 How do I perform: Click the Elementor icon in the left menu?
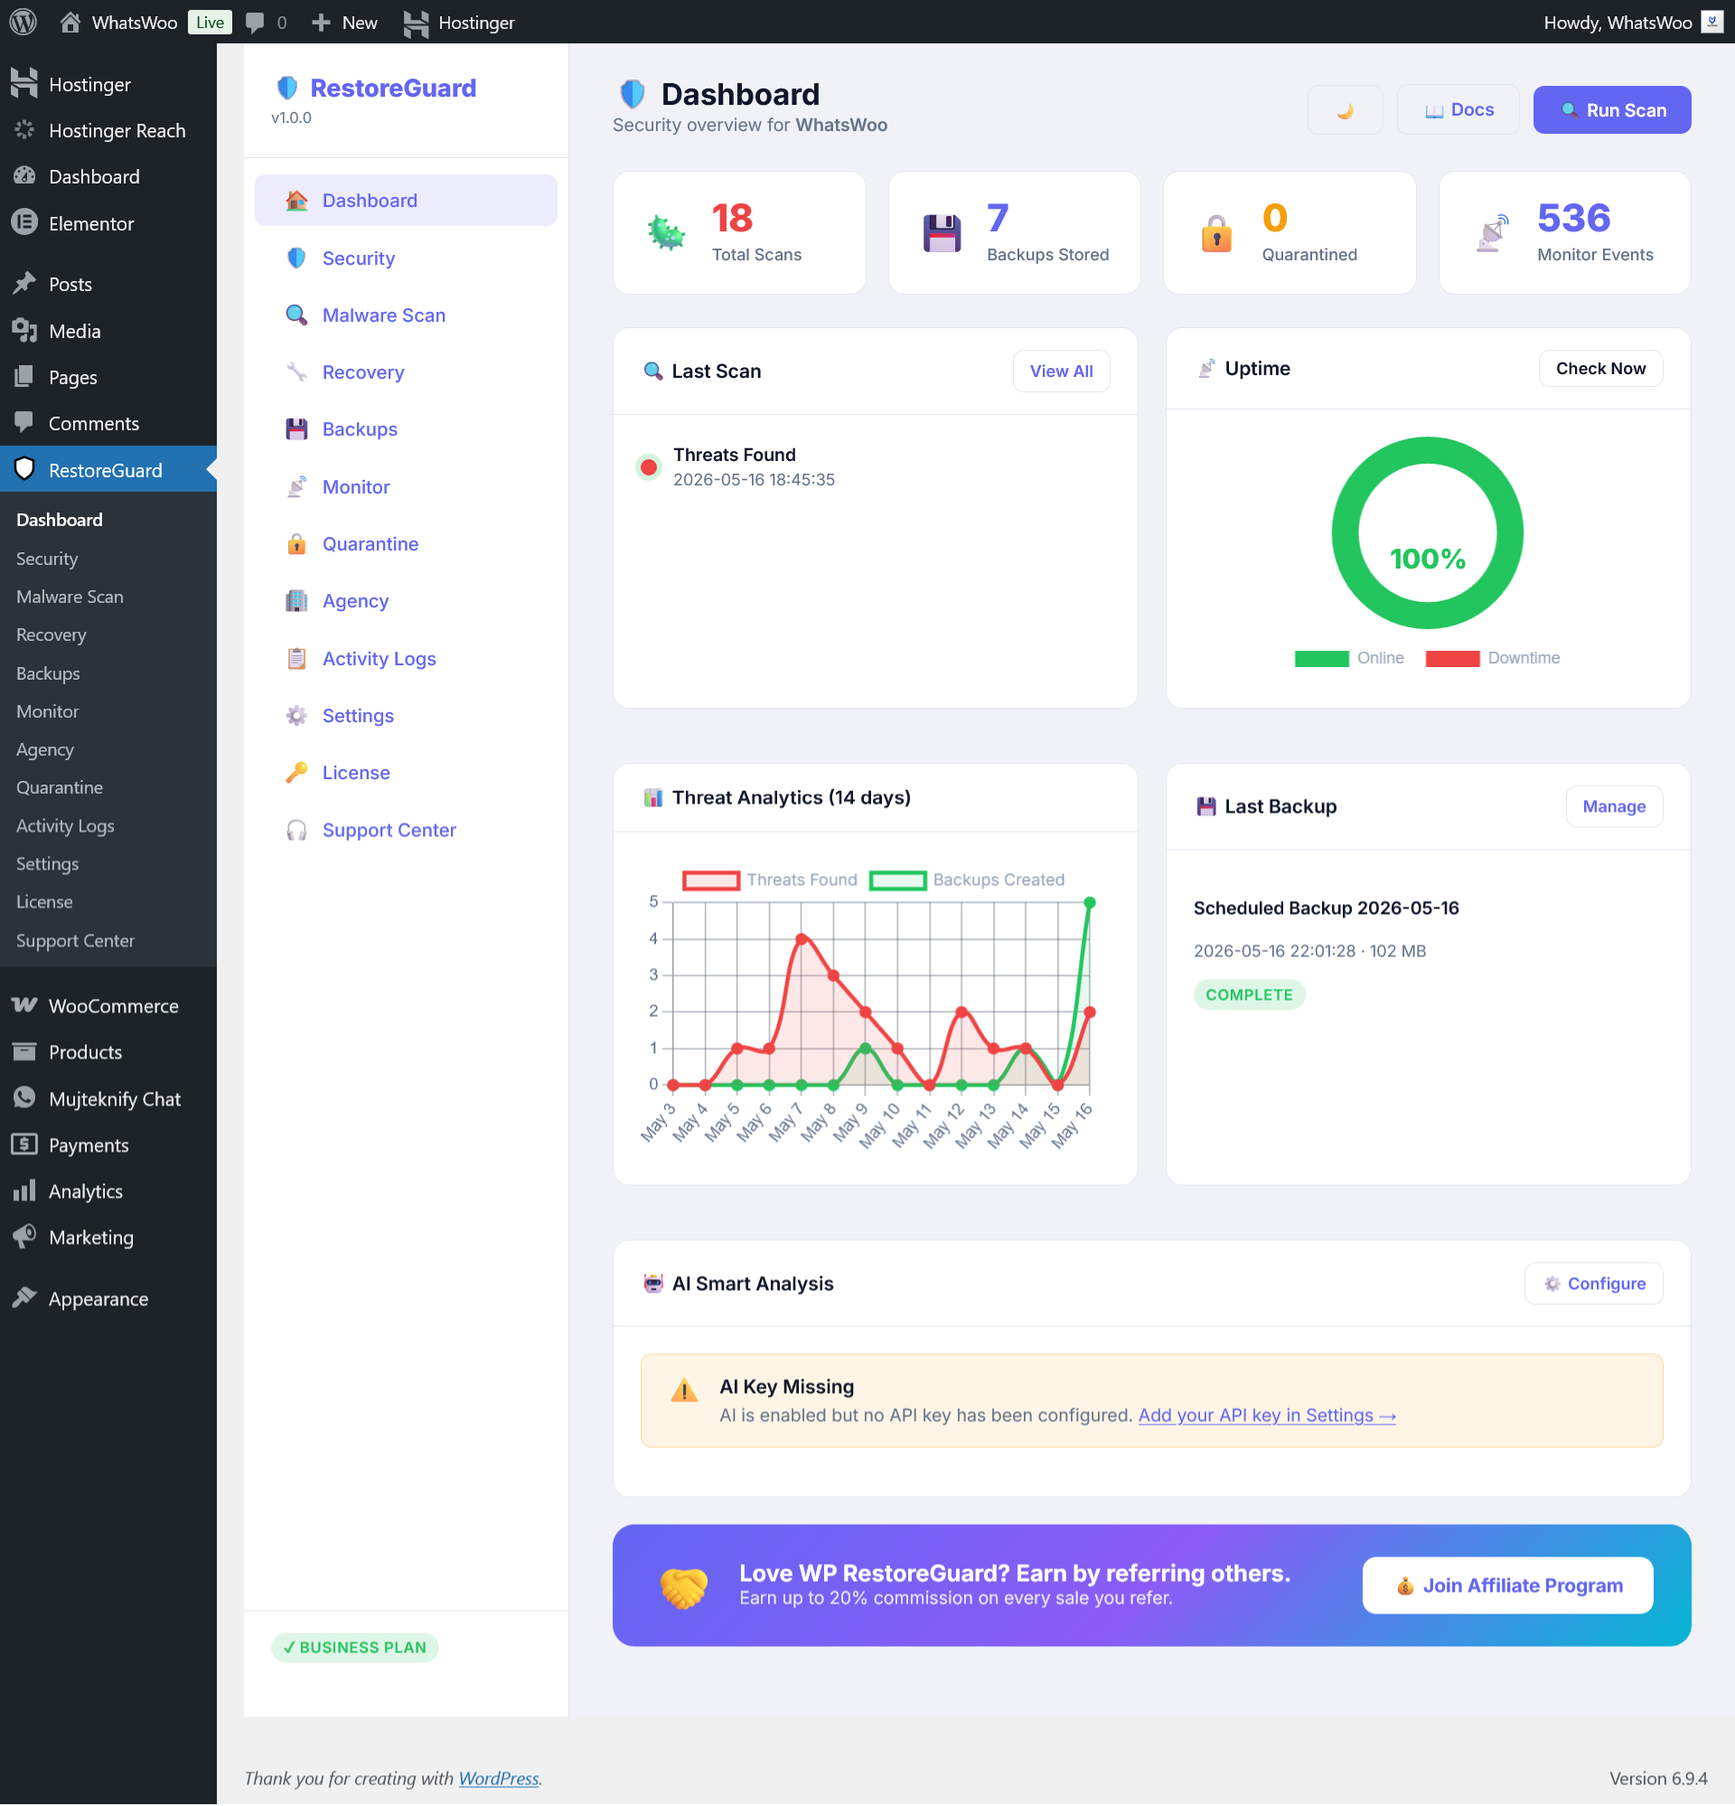pyautogui.click(x=25, y=223)
